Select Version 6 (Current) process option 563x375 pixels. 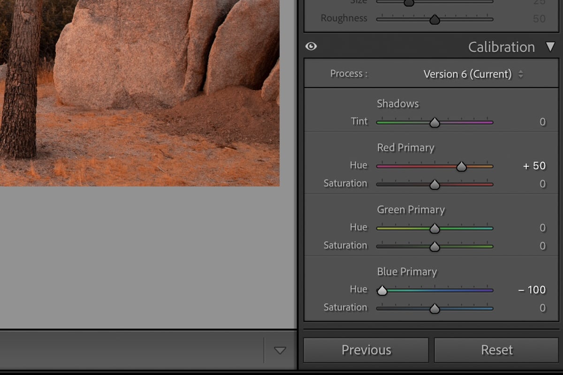coord(467,74)
